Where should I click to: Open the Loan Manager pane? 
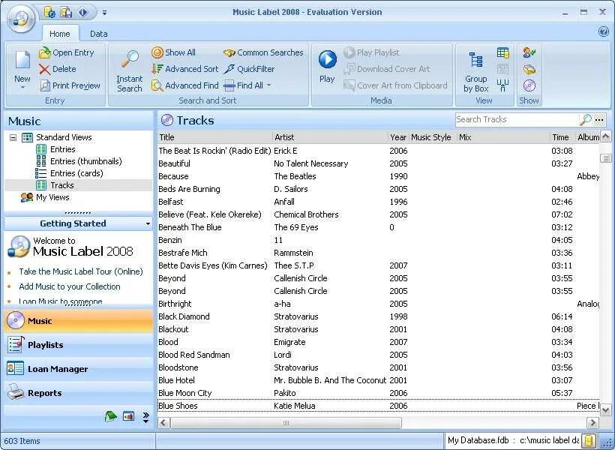[x=79, y=369]
